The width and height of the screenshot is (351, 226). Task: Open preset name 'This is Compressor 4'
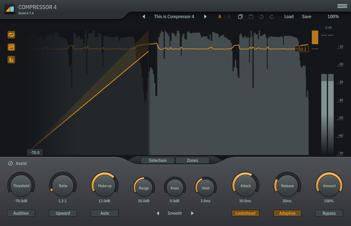point(174,17)
